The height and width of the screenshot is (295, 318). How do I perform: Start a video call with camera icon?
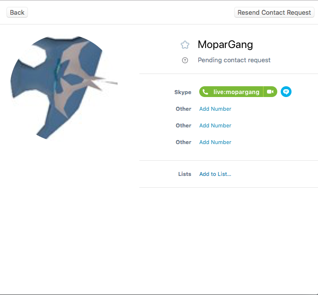270,92
